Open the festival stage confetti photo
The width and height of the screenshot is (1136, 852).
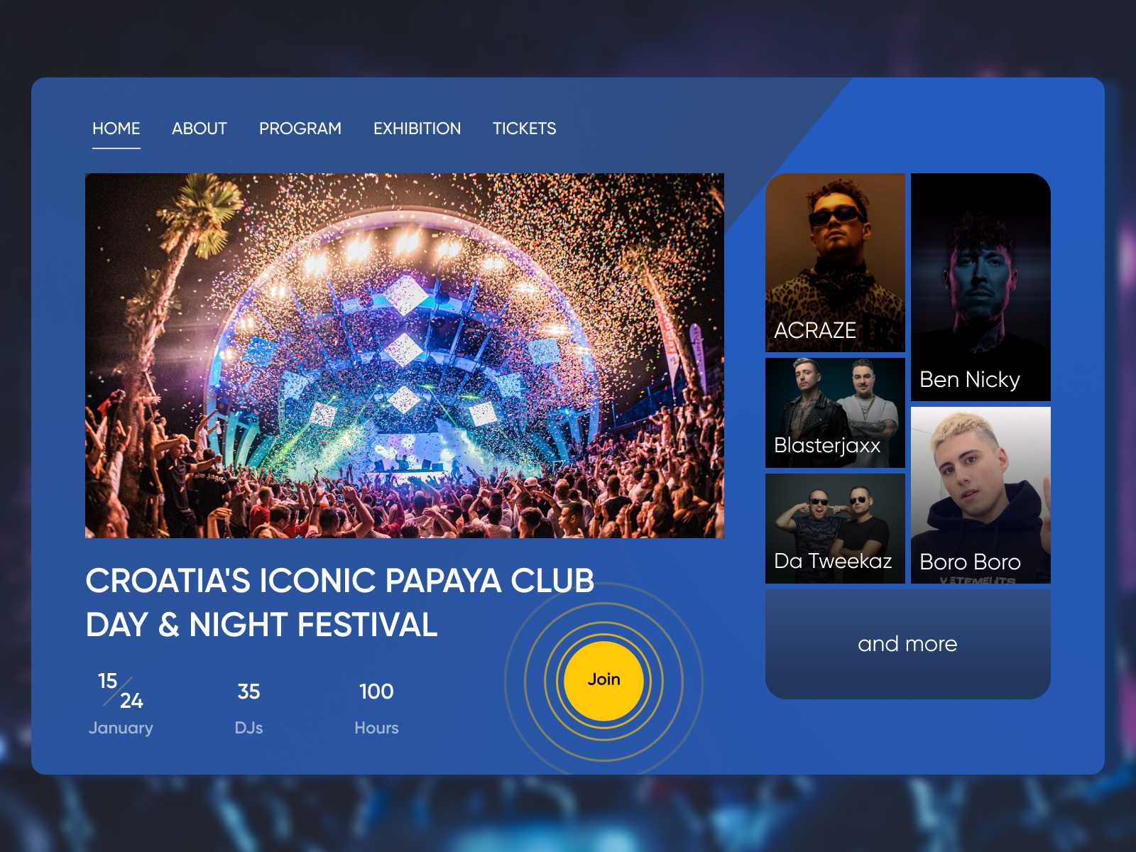click(x=405, y=356)
